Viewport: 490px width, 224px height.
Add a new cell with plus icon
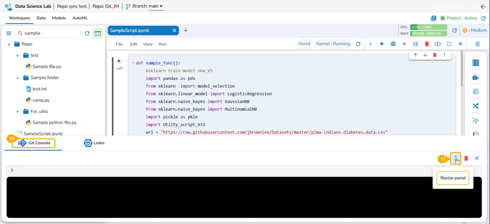pyautogui.click(x=404, y=44)
